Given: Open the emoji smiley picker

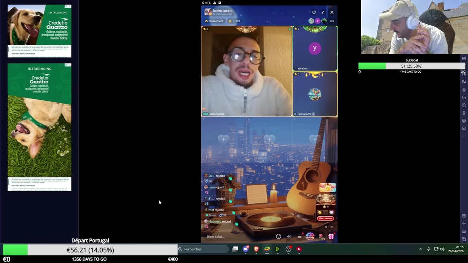Looking at the screenshot, I should tap(279, 236).
